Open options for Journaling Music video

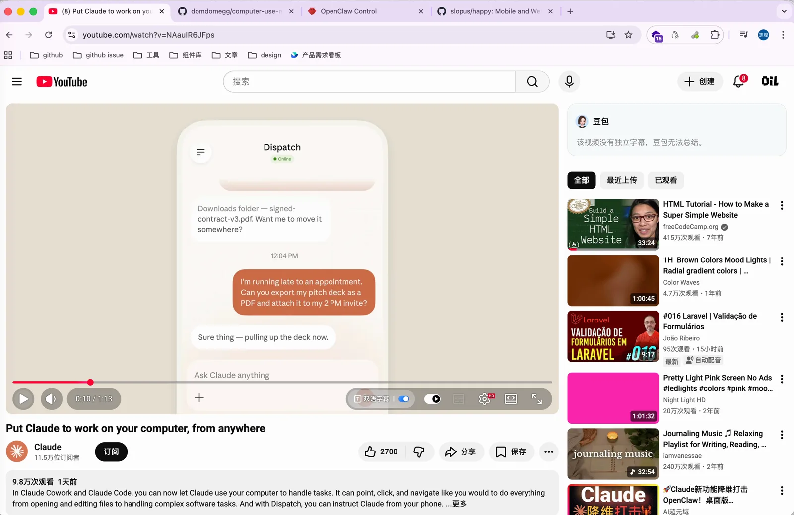click(x=782, y=435)
